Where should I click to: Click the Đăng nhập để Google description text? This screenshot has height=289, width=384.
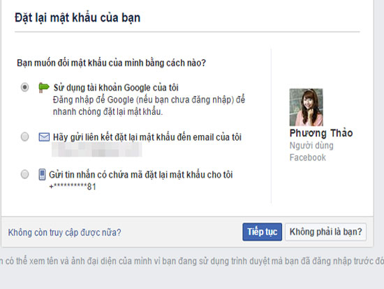tap(149, 106)
